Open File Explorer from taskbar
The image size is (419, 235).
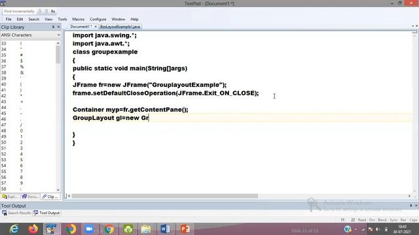tap(146, 229)
